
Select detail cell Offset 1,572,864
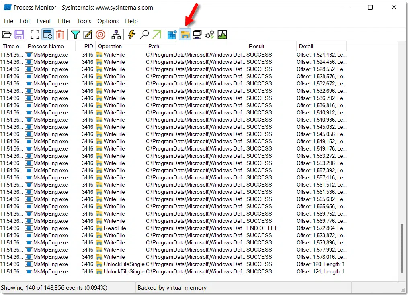pyautogui.click(x=322, y=228)
